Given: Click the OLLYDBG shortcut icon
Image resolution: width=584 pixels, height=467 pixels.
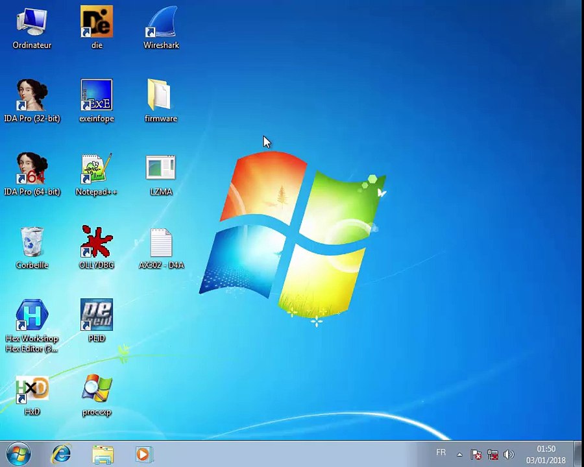Looking at the screenshot, I should 97,247.
